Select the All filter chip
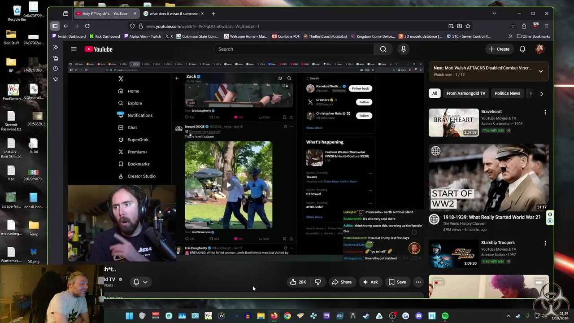Image resolution: width=574 pixels, height=323 pixels. click(x=435, y=93)
